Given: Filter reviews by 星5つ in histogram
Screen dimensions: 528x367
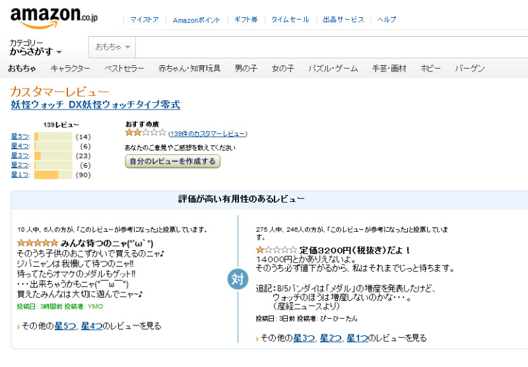Looking at the screenshot, I should (20, 137).
